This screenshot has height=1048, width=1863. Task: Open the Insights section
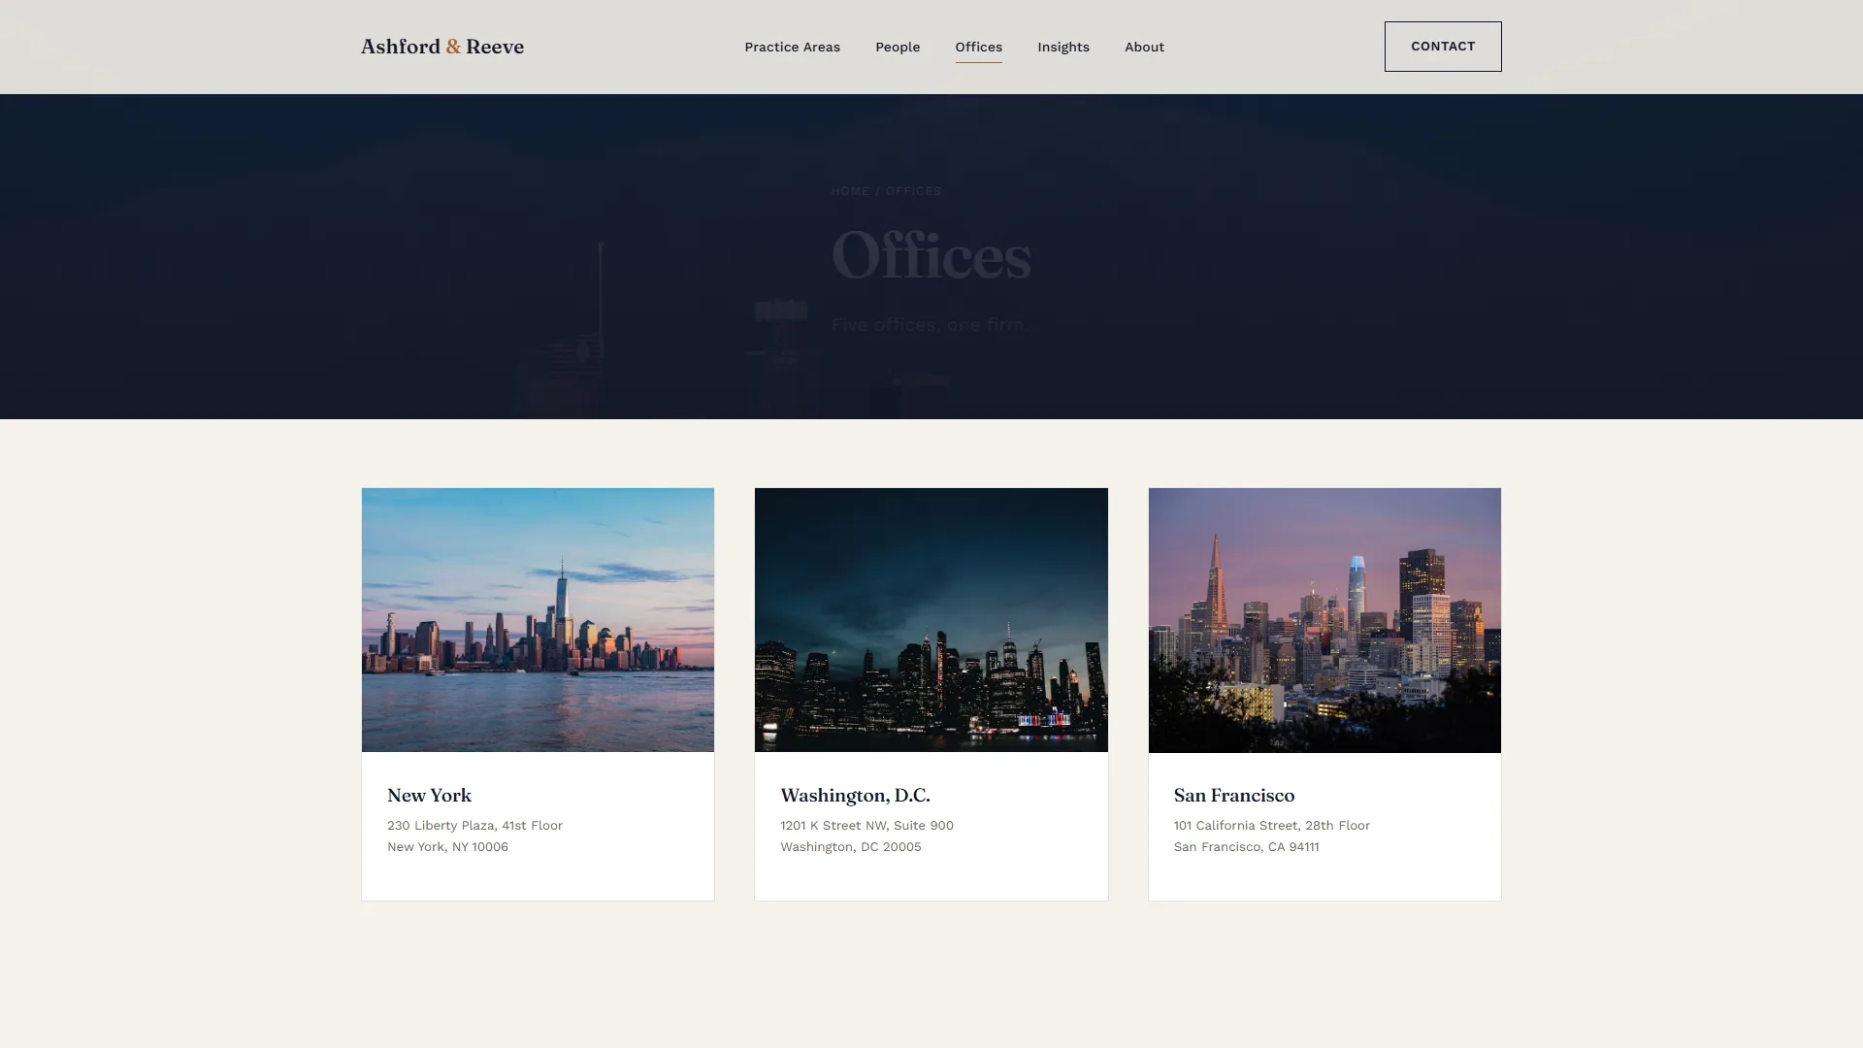click(x=1063, y=47)
